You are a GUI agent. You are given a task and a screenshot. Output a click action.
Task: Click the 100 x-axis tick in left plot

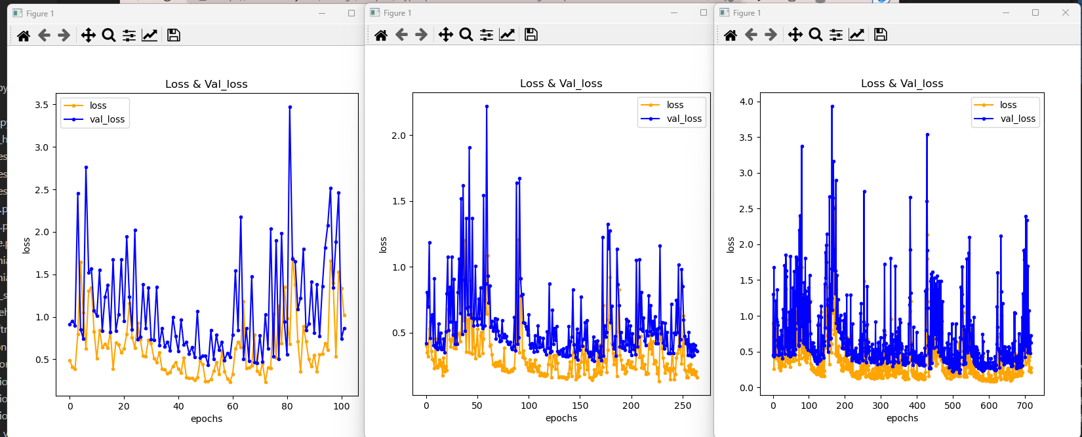tap(341, 406)
